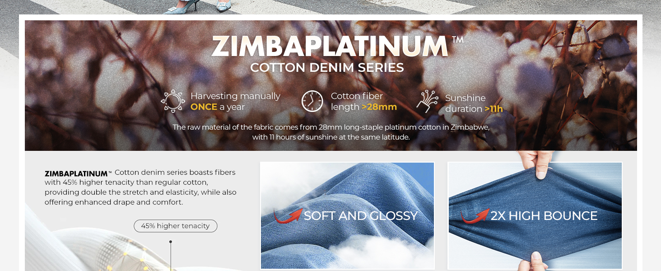Viewport: 661px width, 271px height.
Task: Click the TM trademark symbol after ZIMBAPLATINUM title
Action: [457, 40]
